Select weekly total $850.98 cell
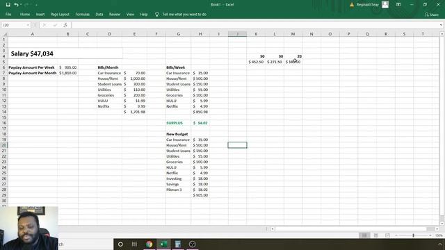Viewport: 445px width, 250px height. (200, 112)
